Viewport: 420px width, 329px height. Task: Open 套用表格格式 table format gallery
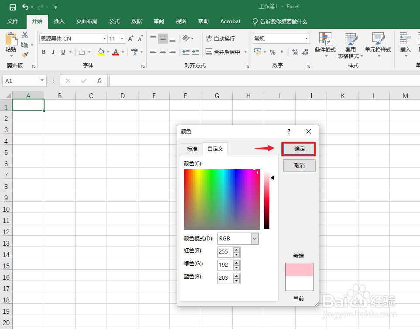tap(350, 45)
